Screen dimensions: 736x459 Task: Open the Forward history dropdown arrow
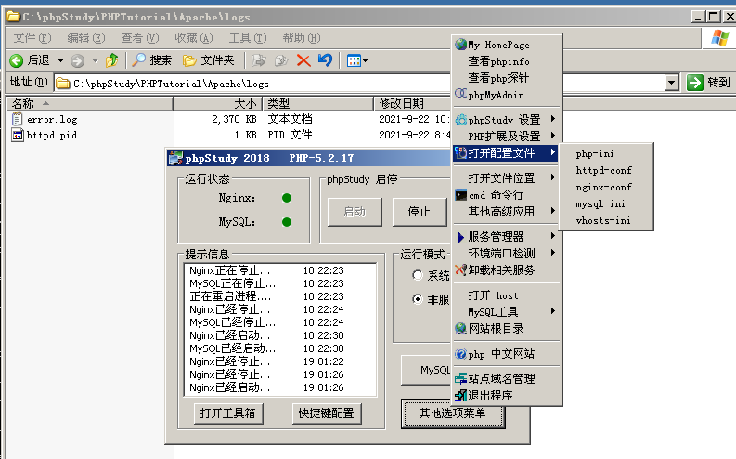pyautogui.click(x=96, y=60)
